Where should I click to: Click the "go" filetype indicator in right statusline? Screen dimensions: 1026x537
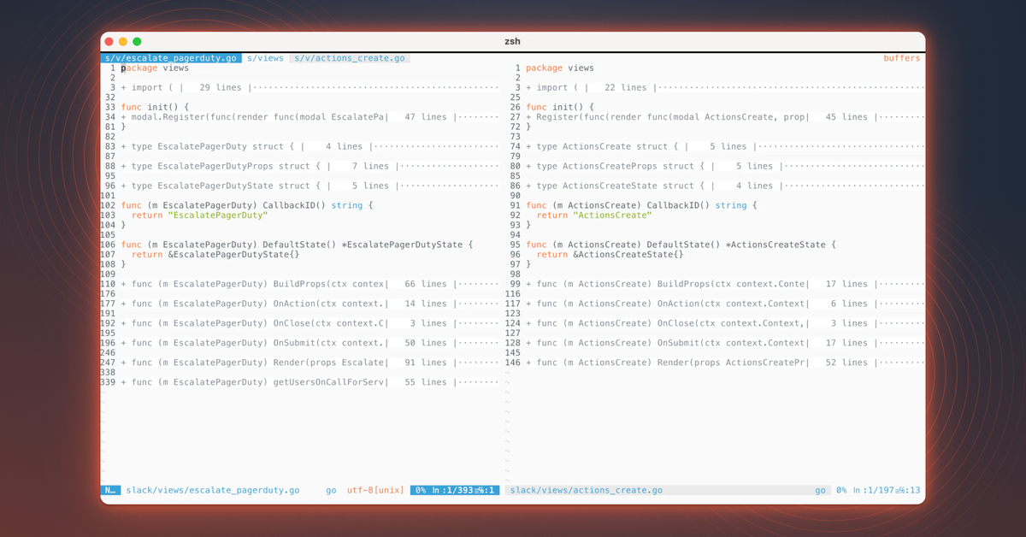point(820,490)
